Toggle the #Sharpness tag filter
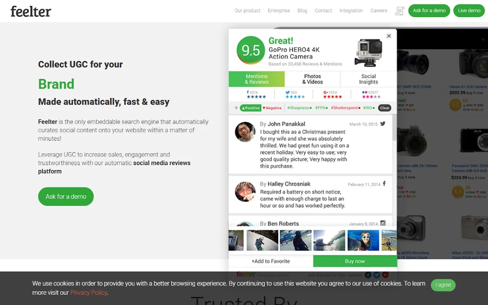Viewport: 488px width, 305px height. tap(299, 108)
